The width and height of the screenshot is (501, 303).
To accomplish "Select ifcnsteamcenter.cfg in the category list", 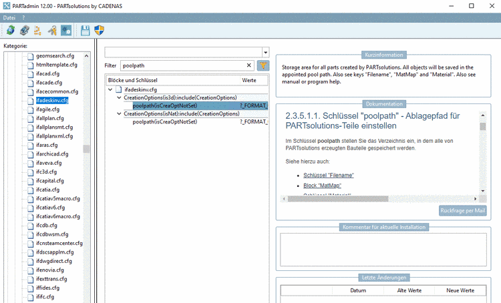I will coord(59,244).
